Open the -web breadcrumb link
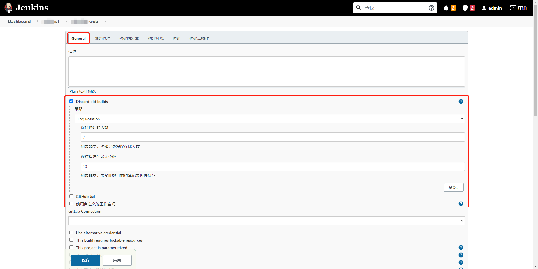This screenshot has height=269, width=538. [84, 21]
